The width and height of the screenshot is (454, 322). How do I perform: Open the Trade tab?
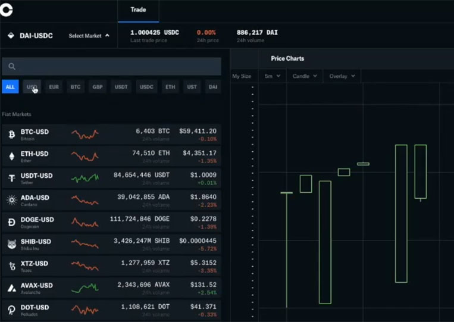point(138,10)
